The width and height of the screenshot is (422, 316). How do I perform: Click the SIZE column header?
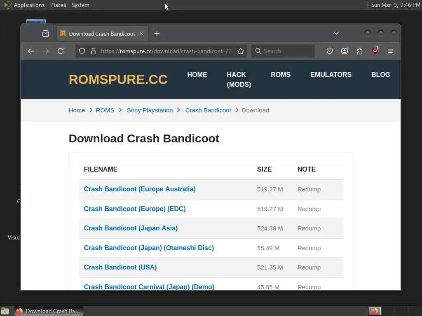click(x=264, y=169)
